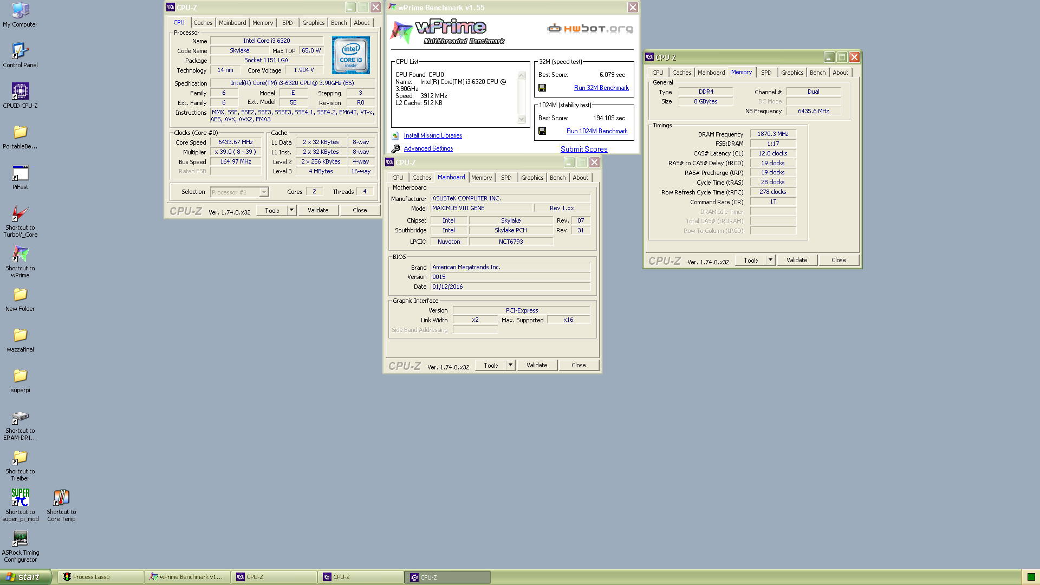Click Advanced Settings wrench icon
Screen dimensions: 1040x585
pyautogui.click(x=395, y=148)
